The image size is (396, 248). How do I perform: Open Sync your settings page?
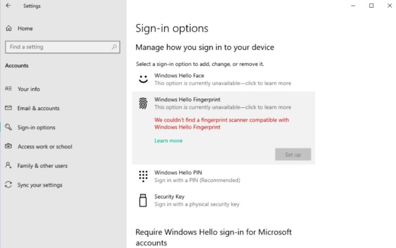pyautogui.click(x=40, y=185)
